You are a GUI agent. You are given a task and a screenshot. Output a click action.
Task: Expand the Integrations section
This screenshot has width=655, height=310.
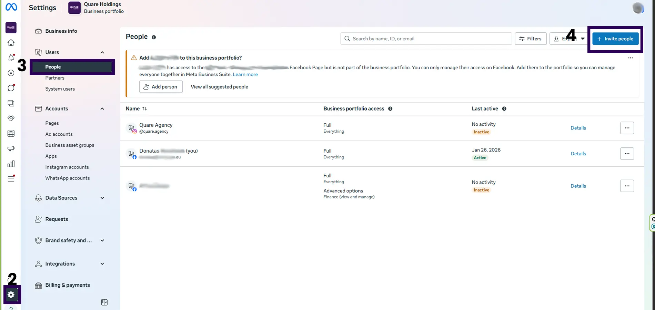(102, 264)
